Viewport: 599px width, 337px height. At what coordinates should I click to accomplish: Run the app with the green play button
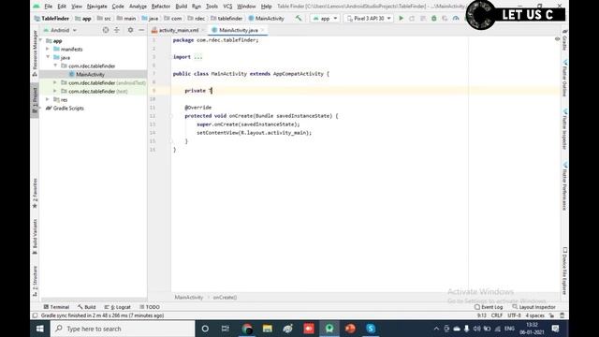click(x=402, y=18)
